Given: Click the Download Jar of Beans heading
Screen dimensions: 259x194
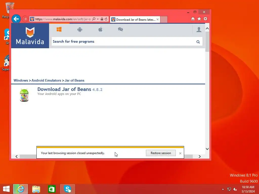Looking at the screenshot, I should point(64,89).
